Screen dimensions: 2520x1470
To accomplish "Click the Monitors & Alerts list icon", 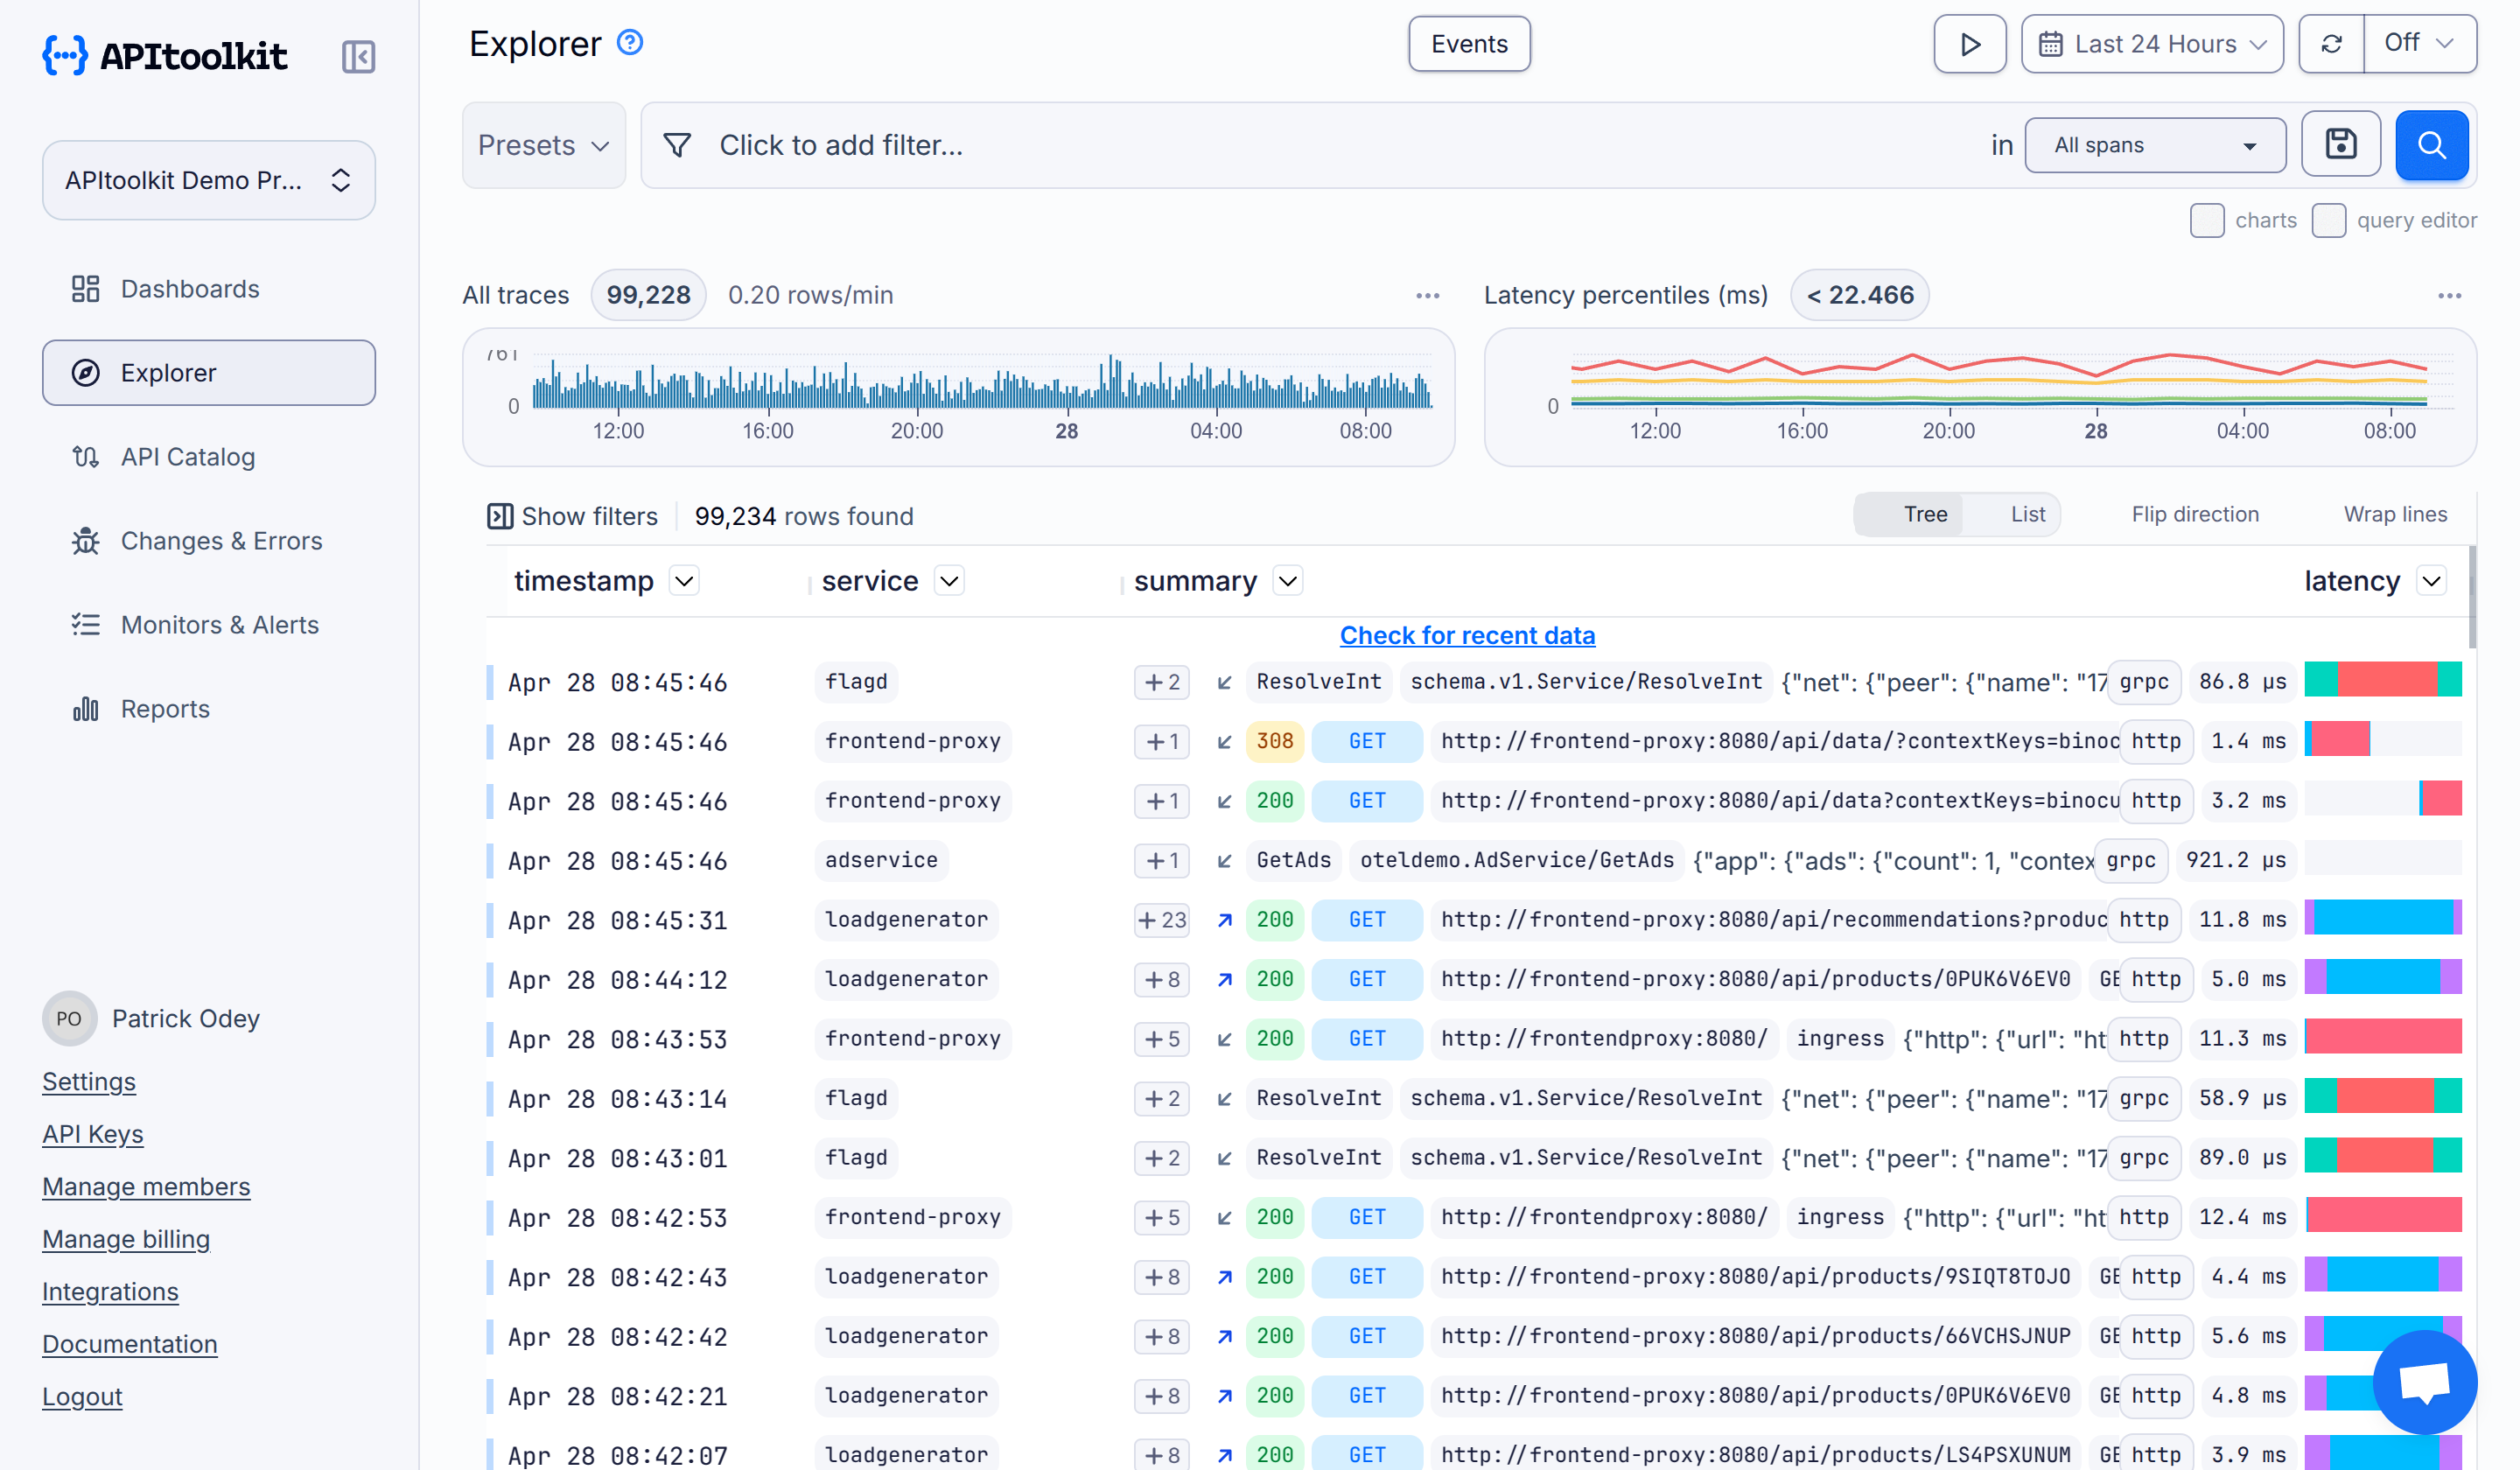I will [x=86, y=625].
